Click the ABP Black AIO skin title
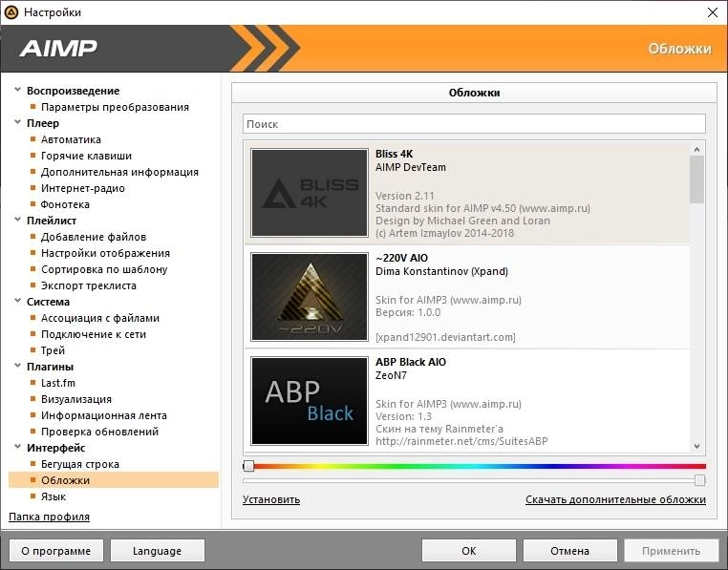This screenshot has width=728, height=570. click(411, 362)
